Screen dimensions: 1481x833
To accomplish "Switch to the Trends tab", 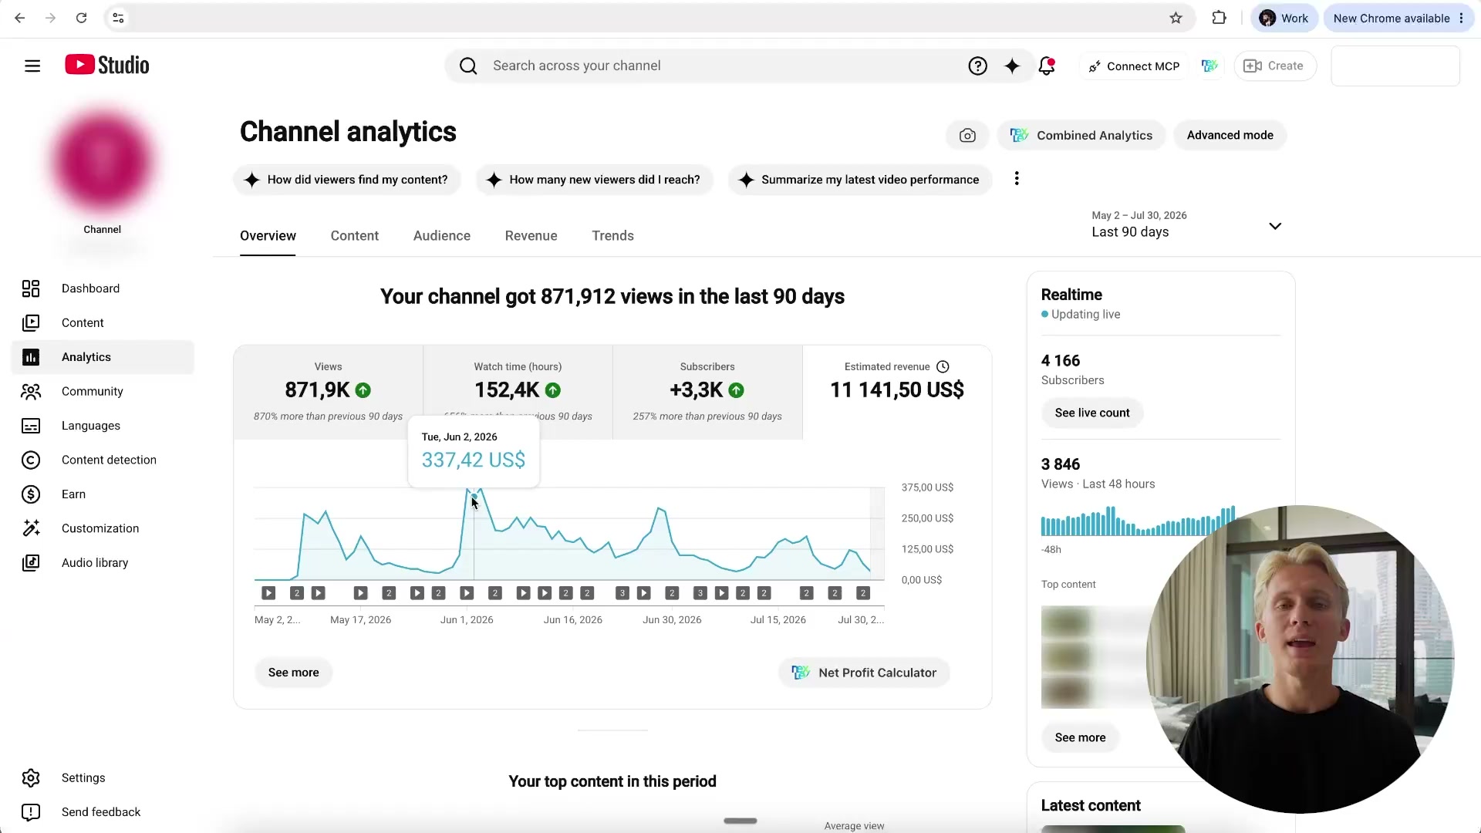I will coord(612,236).
